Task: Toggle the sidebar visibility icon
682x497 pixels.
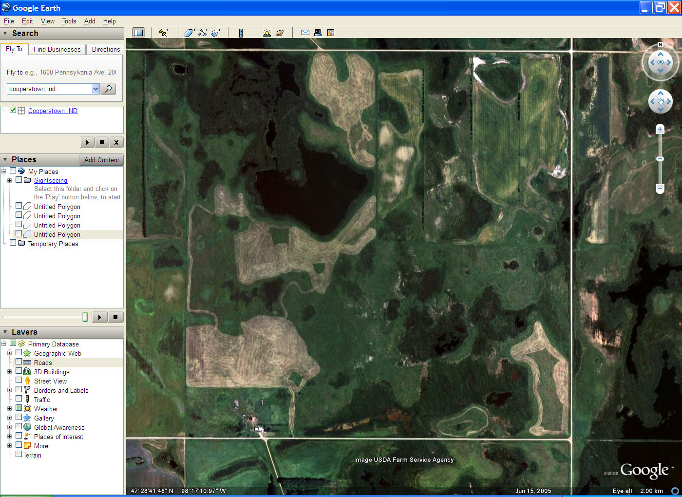Action: (138, 33)
